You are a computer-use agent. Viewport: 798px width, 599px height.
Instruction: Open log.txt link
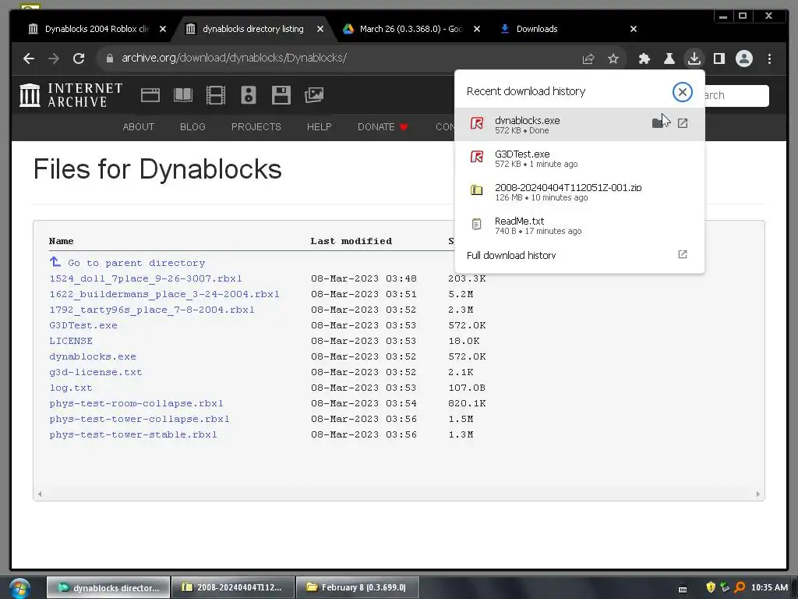(71, 388)
